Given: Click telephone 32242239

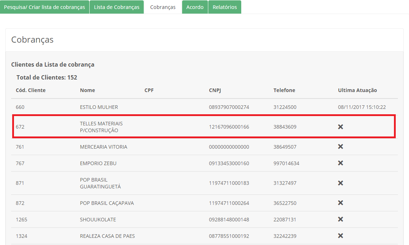Looking at the screenshot, I should point(285,236).
